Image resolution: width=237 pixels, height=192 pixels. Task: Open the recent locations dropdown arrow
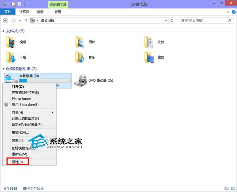coord(20,21)
